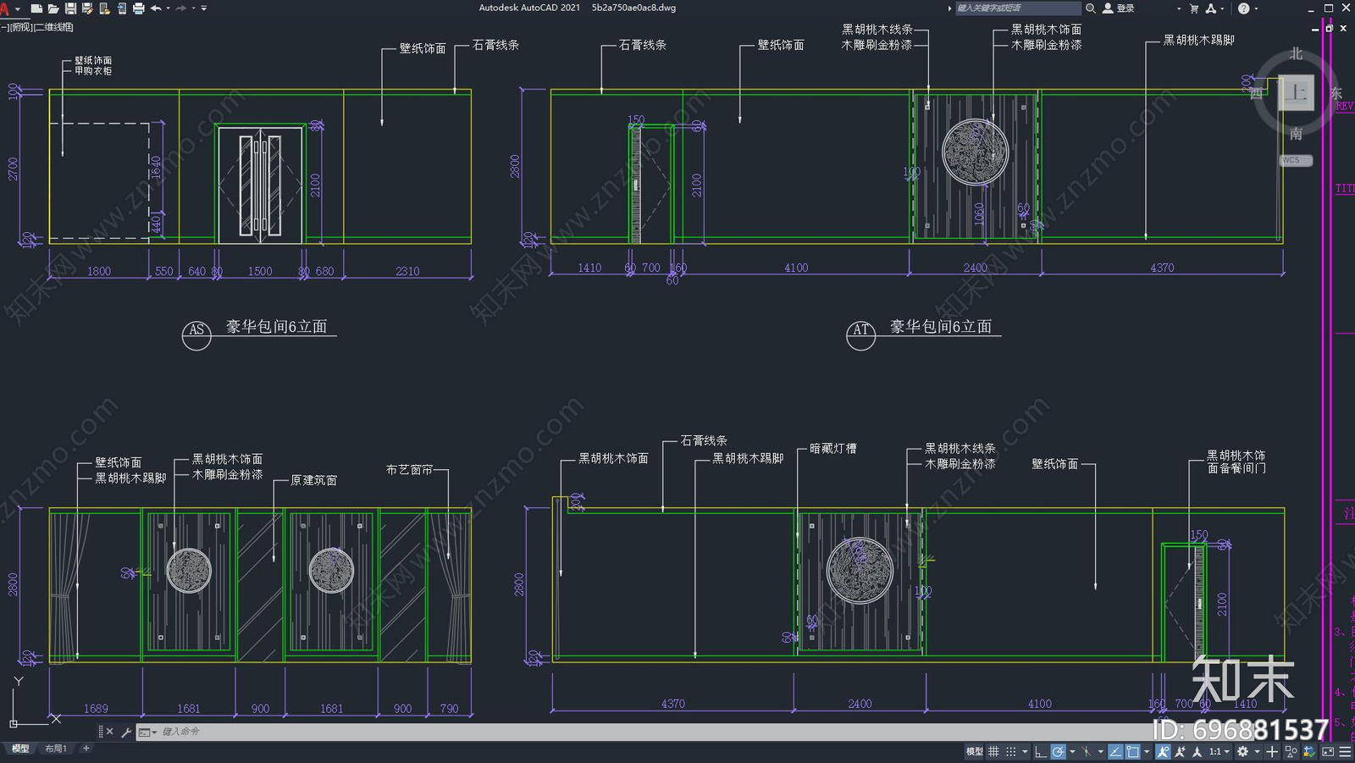Expand the Help dropdown arrow

(x=1256, y=8)
